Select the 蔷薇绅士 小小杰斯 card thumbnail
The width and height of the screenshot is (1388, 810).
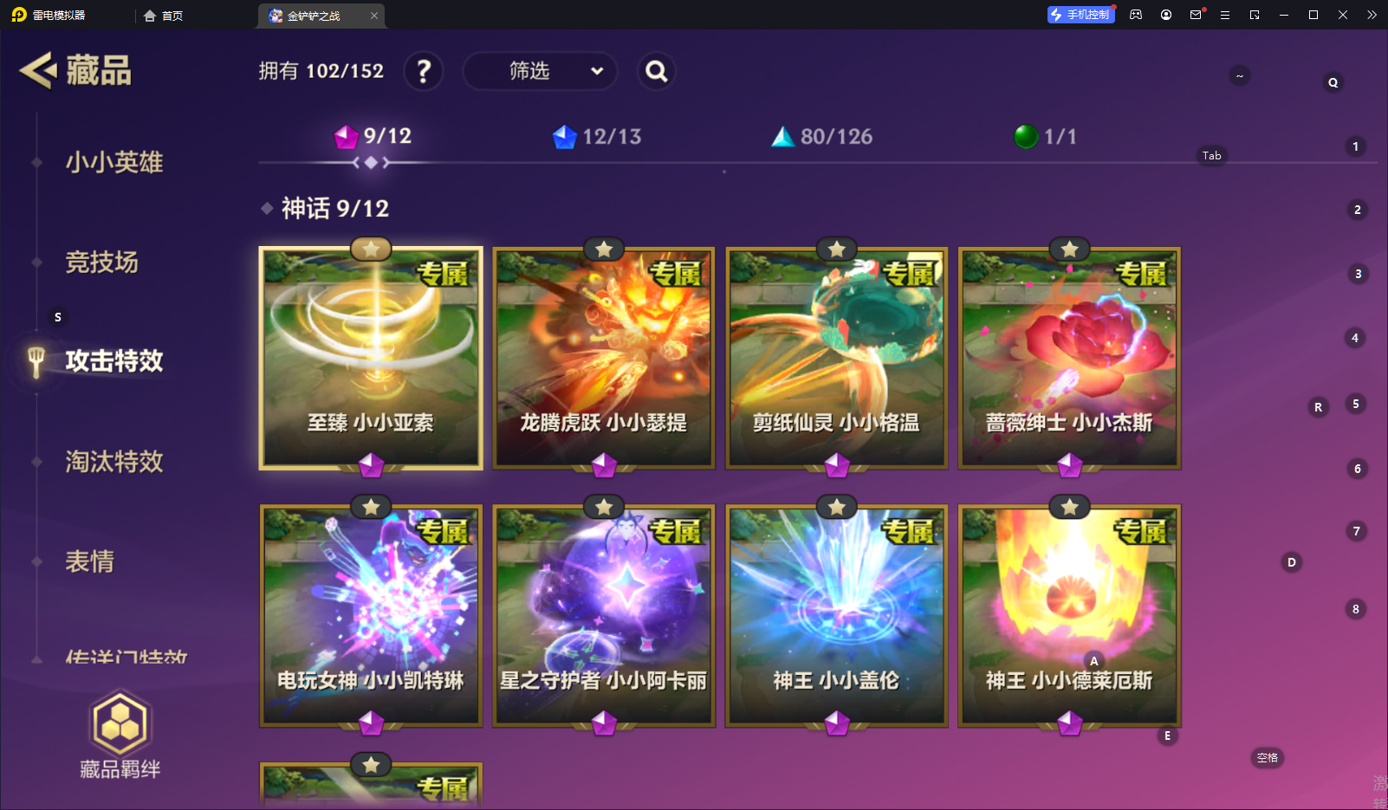coord(1070,359)
